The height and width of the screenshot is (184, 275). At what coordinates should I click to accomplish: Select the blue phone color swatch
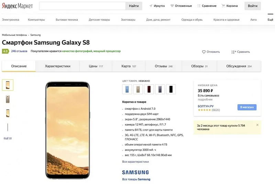(127, 89)
